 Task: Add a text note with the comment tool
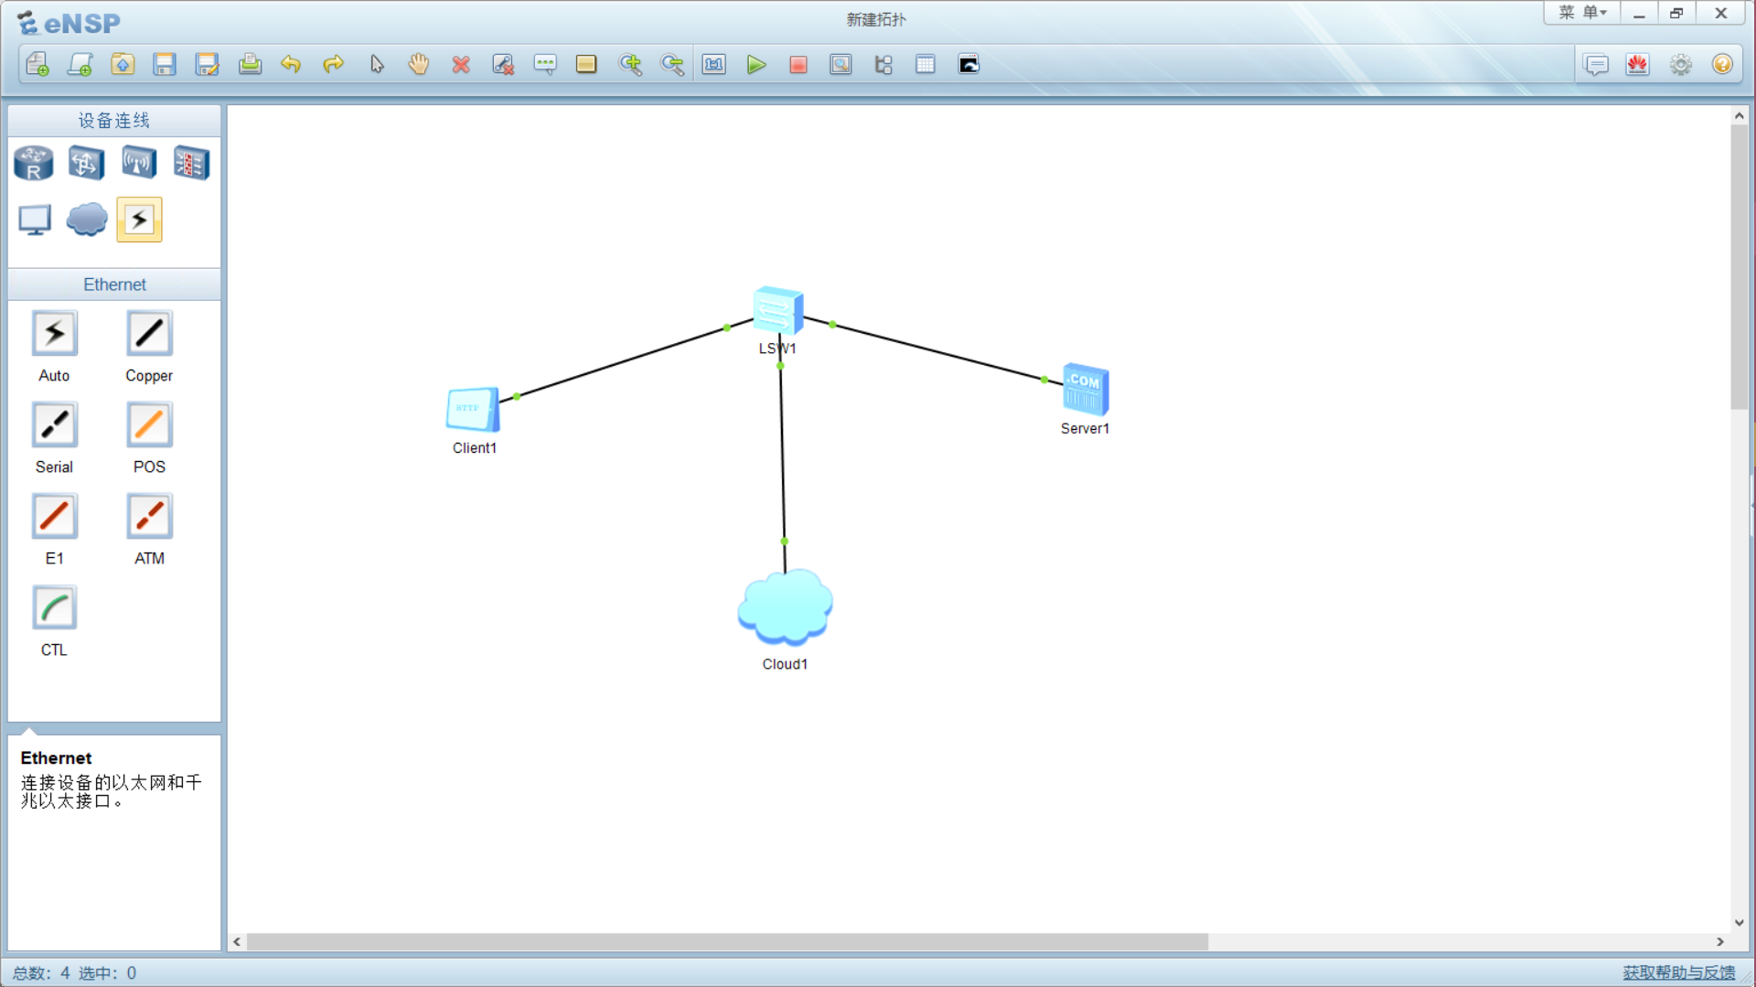click(545, 65)
